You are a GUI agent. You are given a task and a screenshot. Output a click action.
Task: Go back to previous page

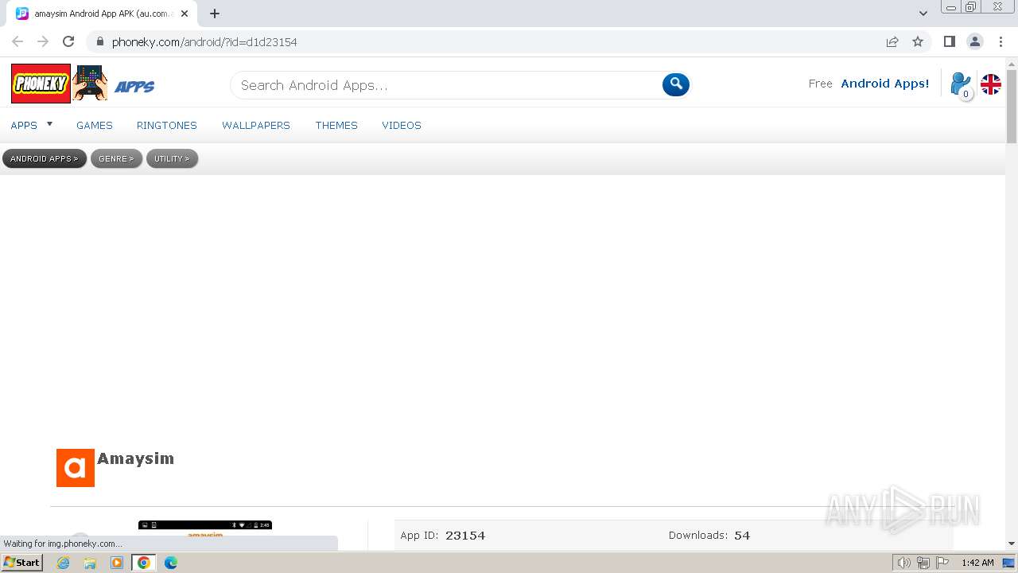17,41
